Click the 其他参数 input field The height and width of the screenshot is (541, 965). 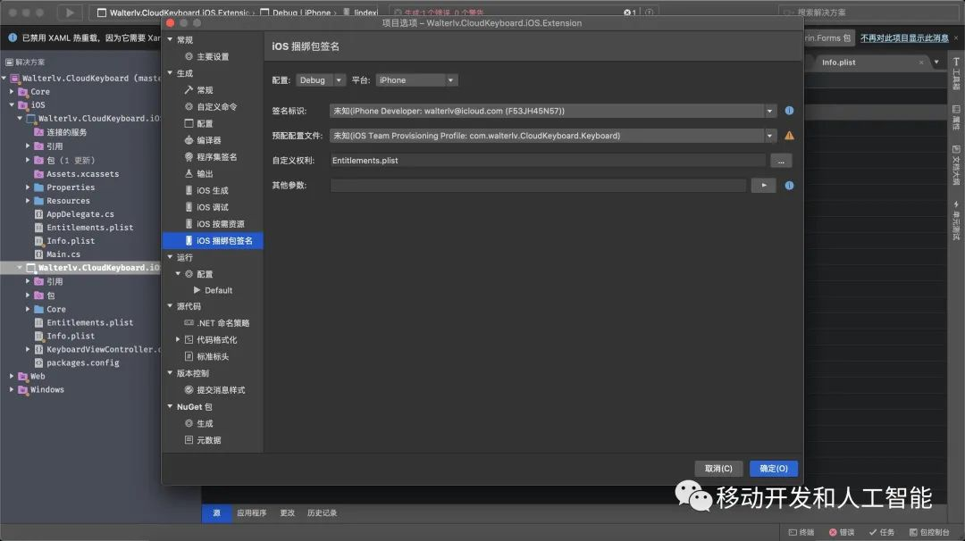point(539,185)
